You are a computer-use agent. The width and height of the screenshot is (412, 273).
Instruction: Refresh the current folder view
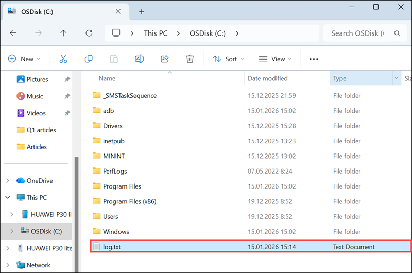[x=89, y=33]
